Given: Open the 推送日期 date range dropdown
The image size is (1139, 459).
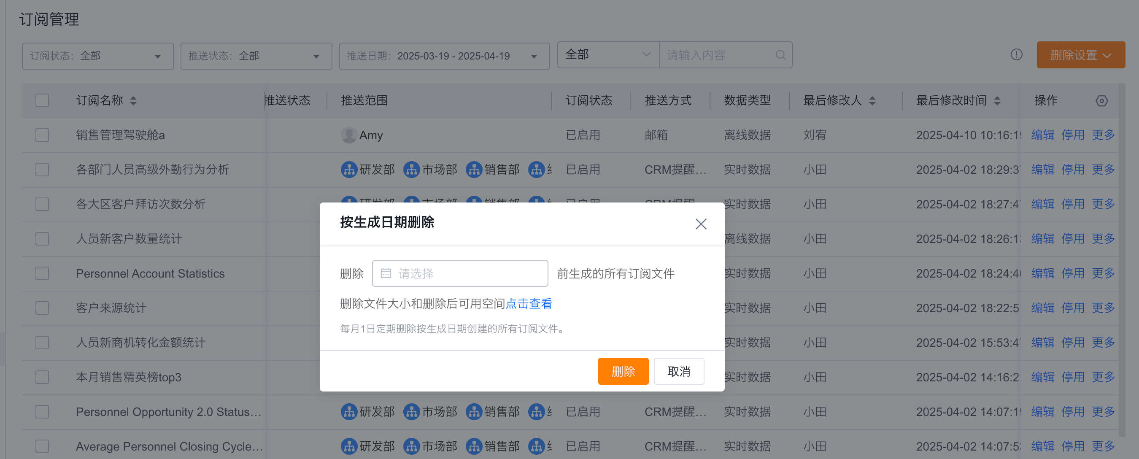Looking at the screenshot, I should [444, 56].
